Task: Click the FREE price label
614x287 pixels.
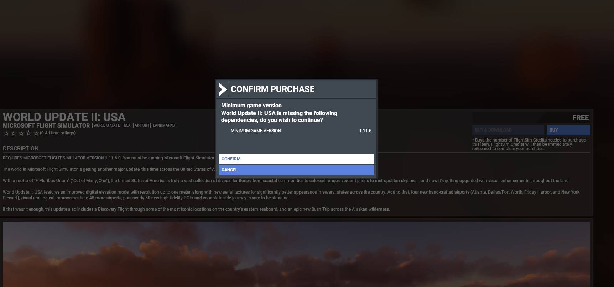Action: click(581, 118)
